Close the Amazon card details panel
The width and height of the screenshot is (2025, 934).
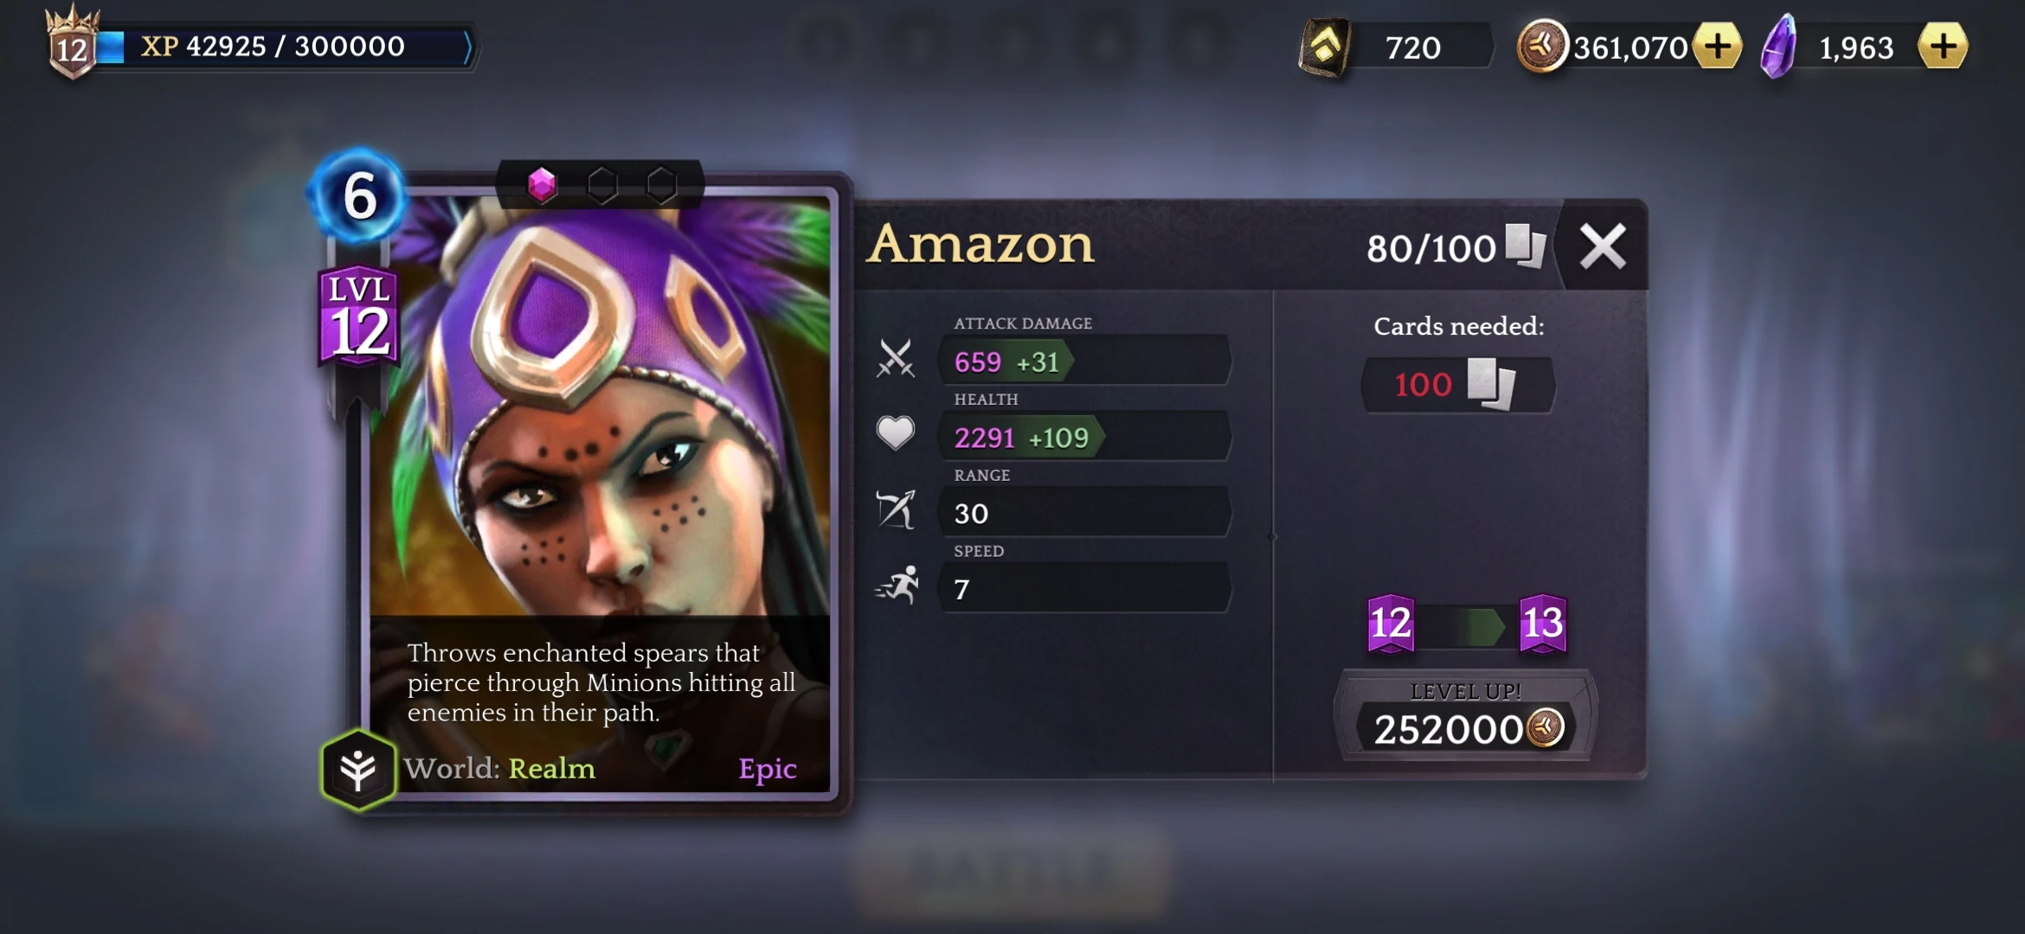[x=1603, y=246]
